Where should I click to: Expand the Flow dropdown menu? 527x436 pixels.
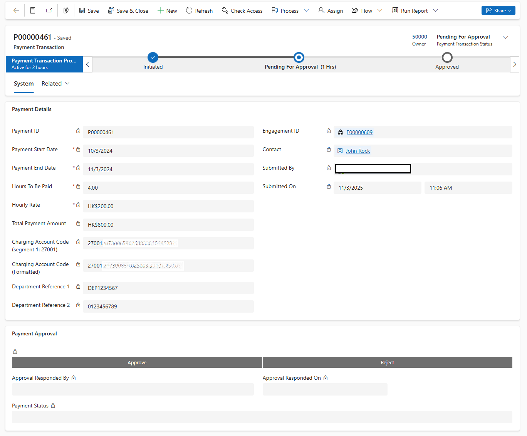click(380, 11)
